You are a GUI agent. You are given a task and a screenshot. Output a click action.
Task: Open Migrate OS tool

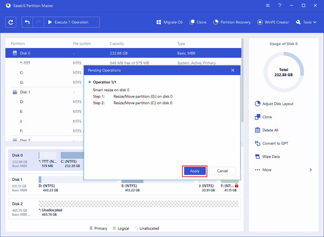coord(169,22)
